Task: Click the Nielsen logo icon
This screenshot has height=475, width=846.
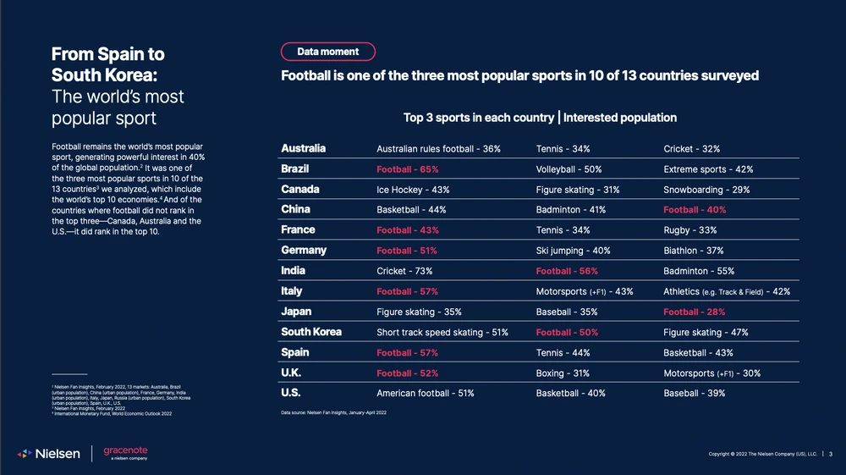Action: [x=25, y=455]
